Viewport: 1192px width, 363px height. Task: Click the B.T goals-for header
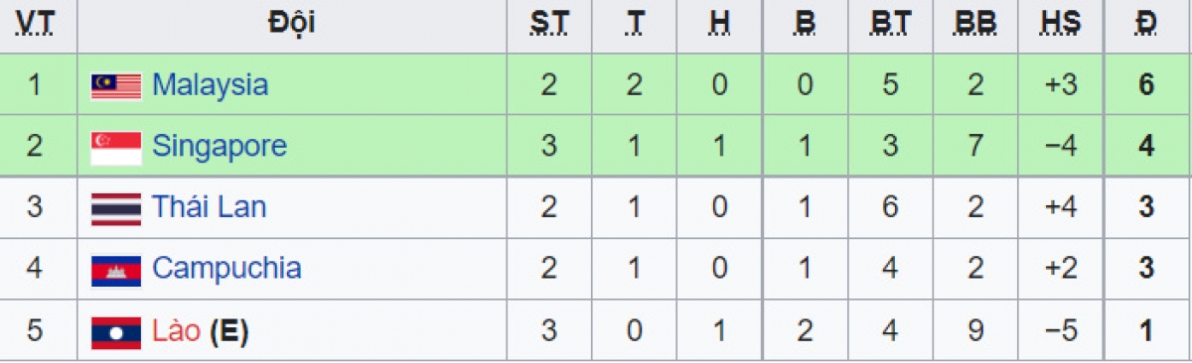click(889, 25)
